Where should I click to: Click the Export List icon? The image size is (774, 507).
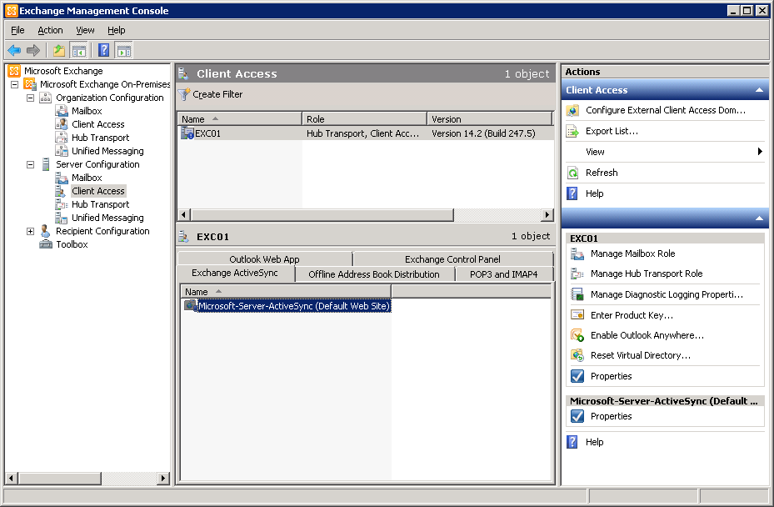tap(572, 131)
